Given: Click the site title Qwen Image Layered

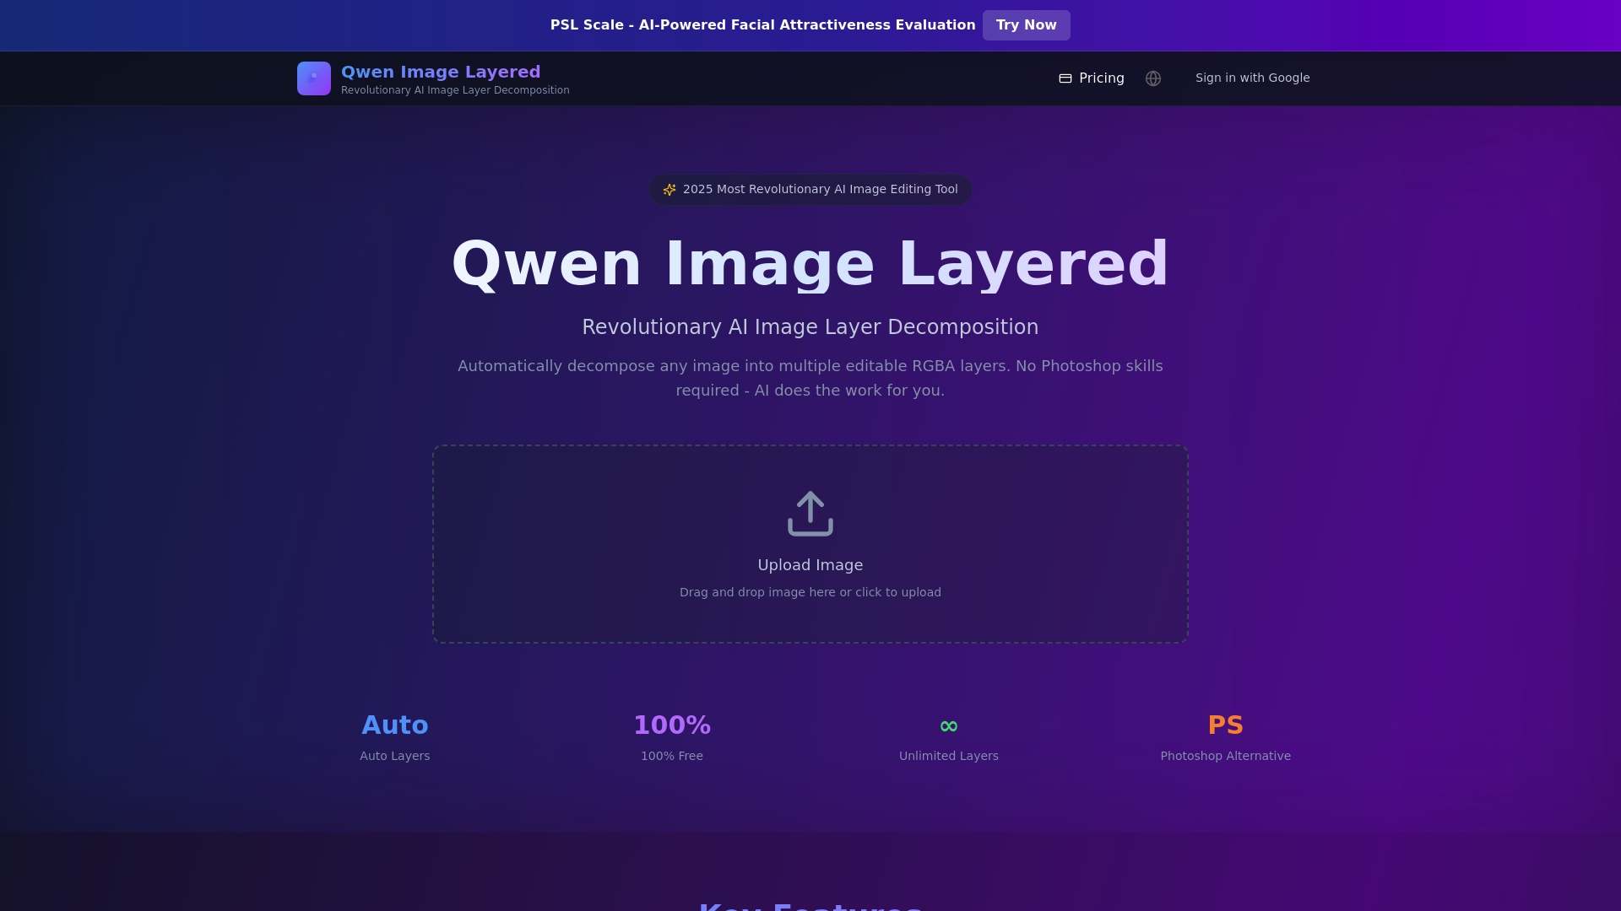Looking at the screenshot, I should tap(440, 72).
